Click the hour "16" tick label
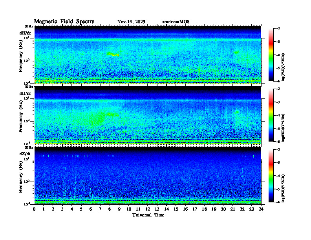The image size is (311, 240). pos(185,209)
